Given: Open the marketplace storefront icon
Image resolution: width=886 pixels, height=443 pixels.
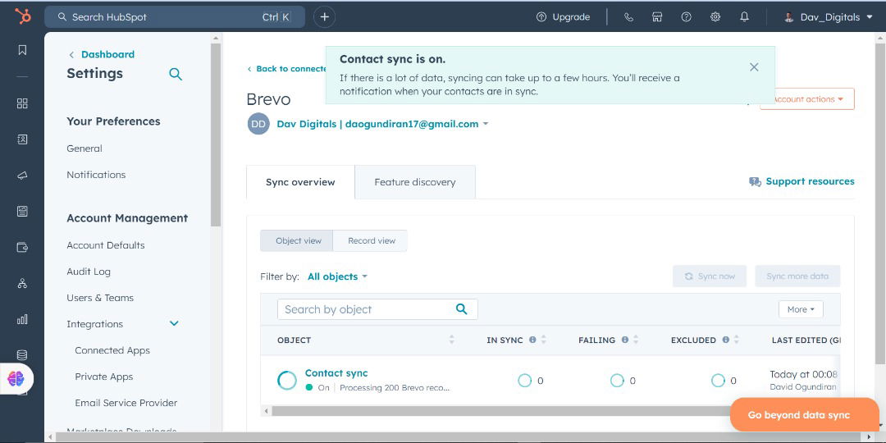Looking at the screenshot, I should 657,17.
